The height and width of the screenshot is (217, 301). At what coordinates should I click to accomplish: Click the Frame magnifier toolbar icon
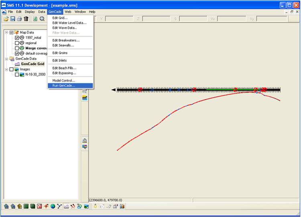click(x=42, y=19)
